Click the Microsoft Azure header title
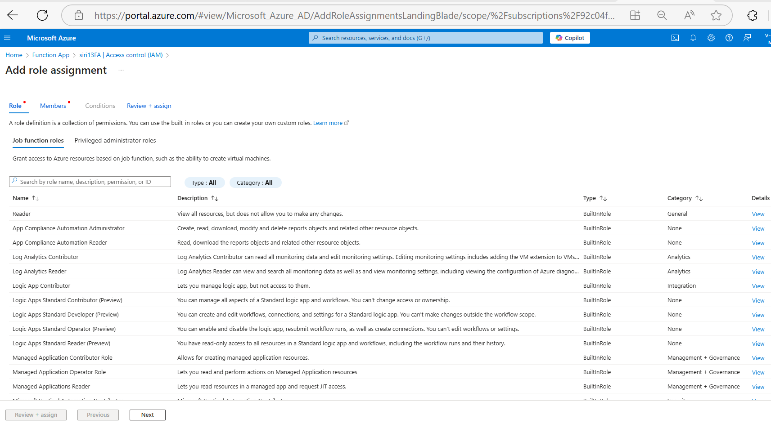This screenshot has height=424, width=771. pyautogui.click(x=51, y=38)
